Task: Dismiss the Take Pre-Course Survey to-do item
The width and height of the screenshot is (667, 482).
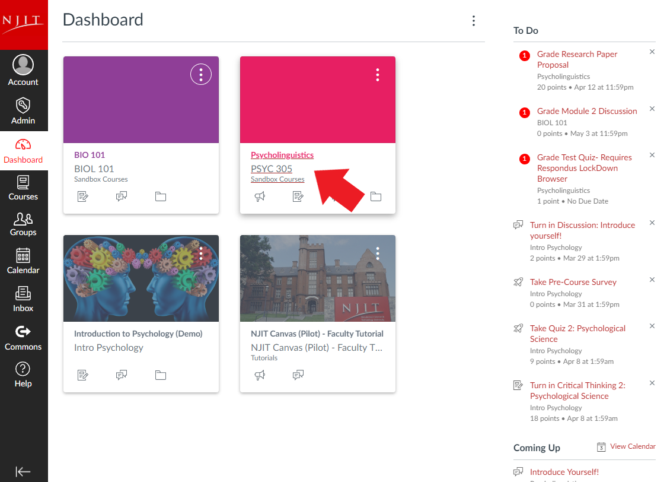Action: click(652, 280)
